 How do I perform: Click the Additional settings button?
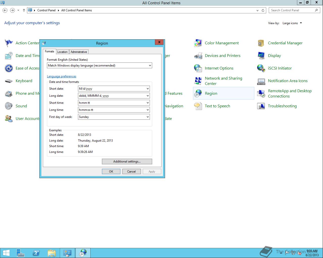click(x=127, y=162)
